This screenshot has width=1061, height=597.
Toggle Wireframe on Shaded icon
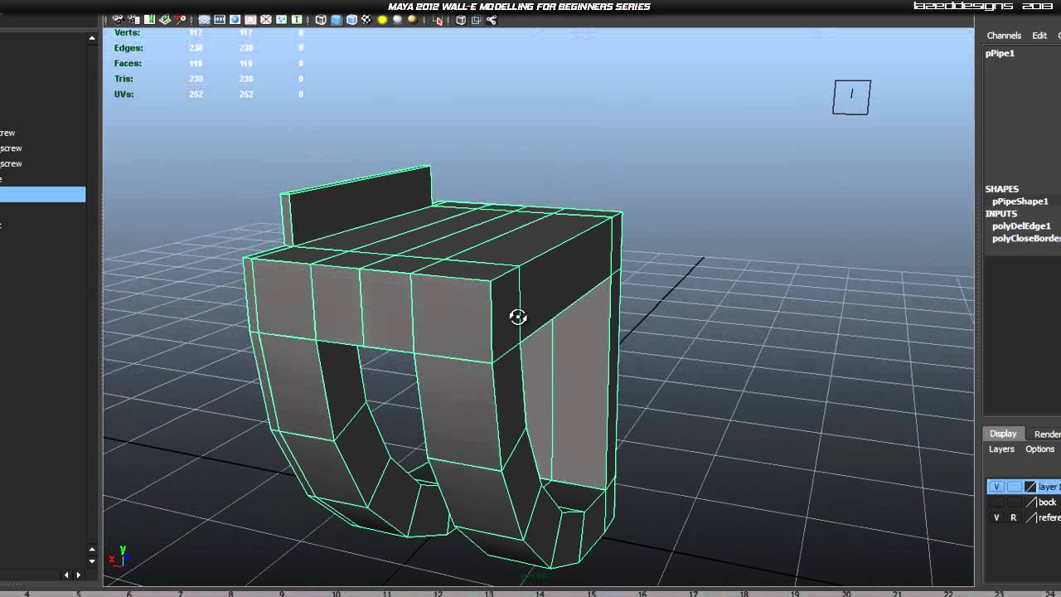pyautogui.click(x=351, y=20)
